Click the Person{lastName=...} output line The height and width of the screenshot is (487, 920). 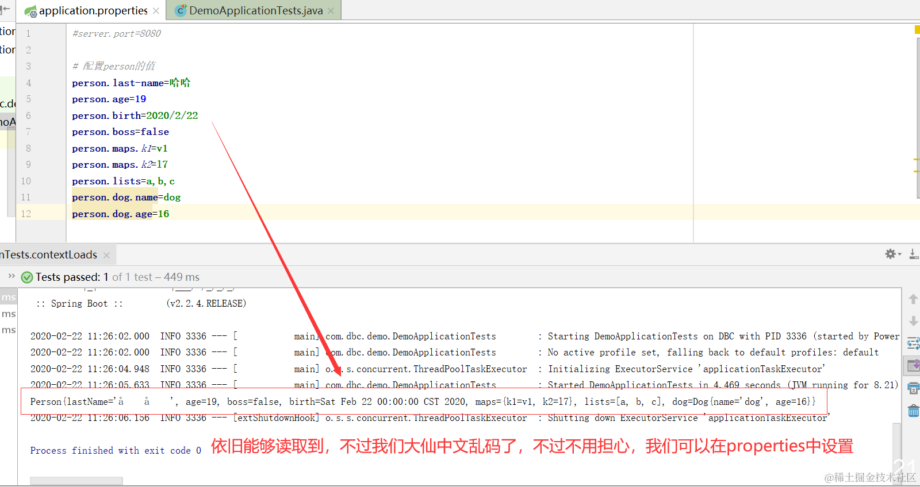pyautogui.click(x=423, y=401)
